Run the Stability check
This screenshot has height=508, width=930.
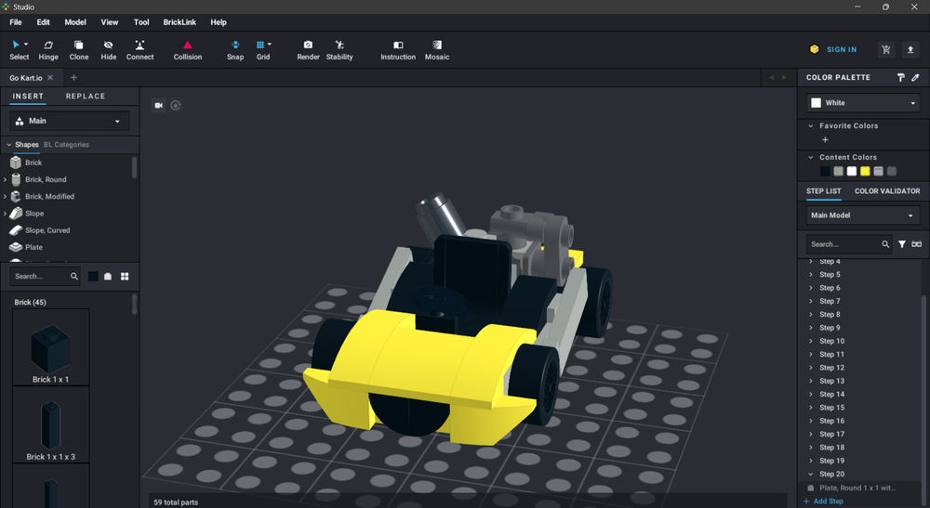coord(339,50)
